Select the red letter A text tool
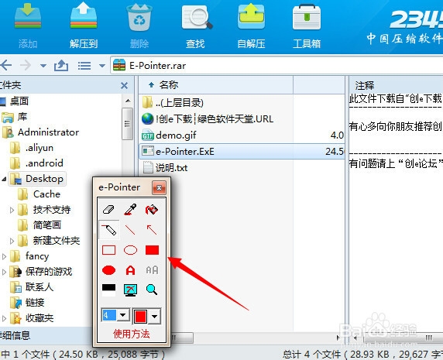Viewport: 443px width, 360px height. pos(130,270)
